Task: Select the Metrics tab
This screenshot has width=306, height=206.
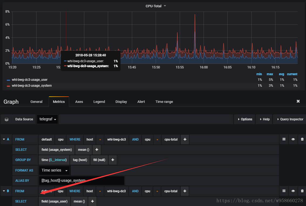Action: coord(59,102)
